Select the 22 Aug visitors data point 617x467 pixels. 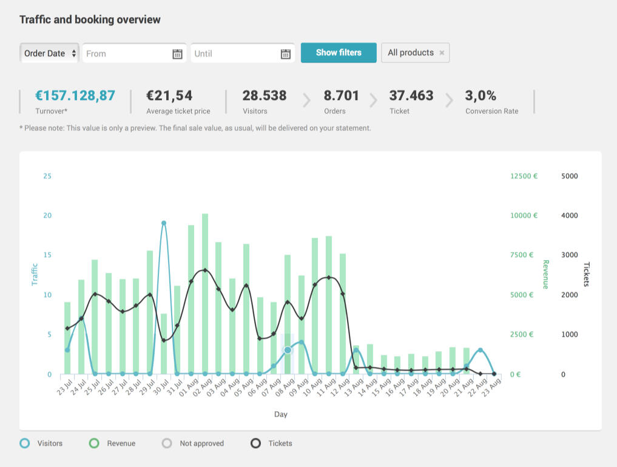point(480,351)
